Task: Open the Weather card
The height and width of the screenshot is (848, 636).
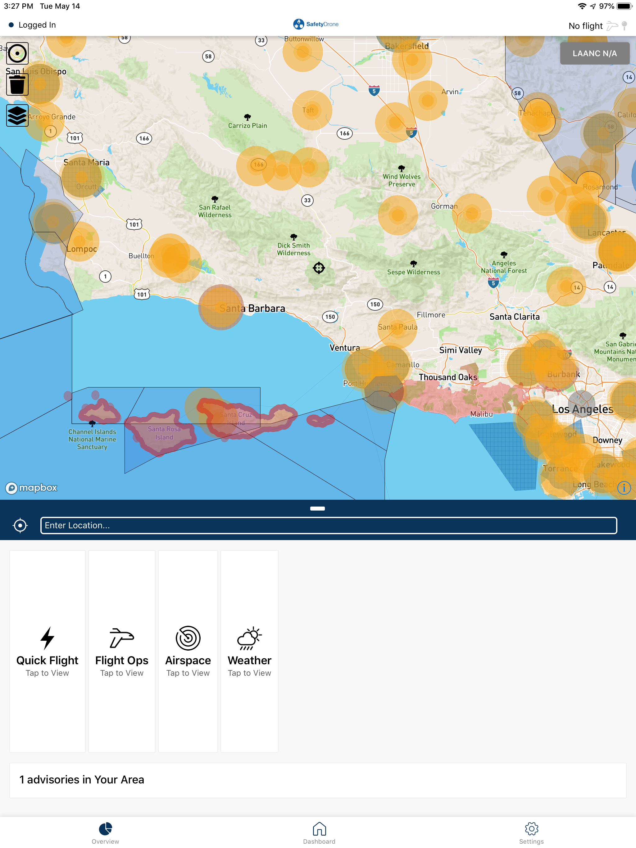Action: [249, 651]
